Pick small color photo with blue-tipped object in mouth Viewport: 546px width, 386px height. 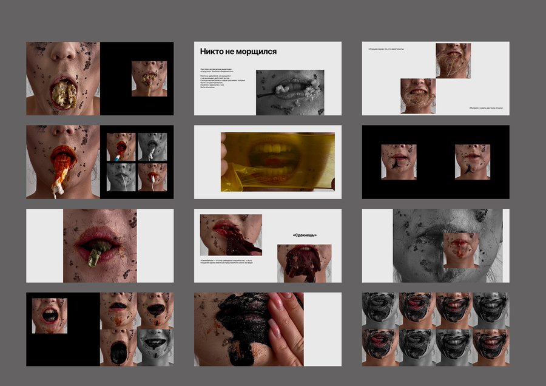[121, 147]
